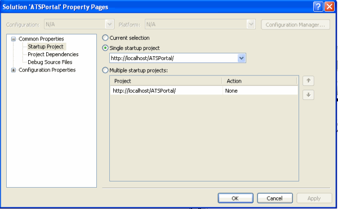
Task: Click the None action cell
Action: (260, 91)
